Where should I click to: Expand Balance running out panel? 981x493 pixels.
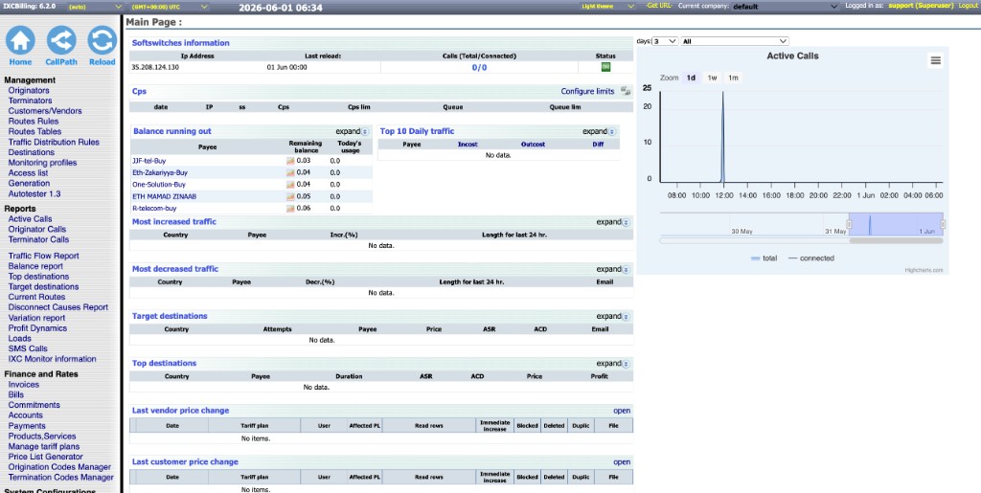pos(353,132)
